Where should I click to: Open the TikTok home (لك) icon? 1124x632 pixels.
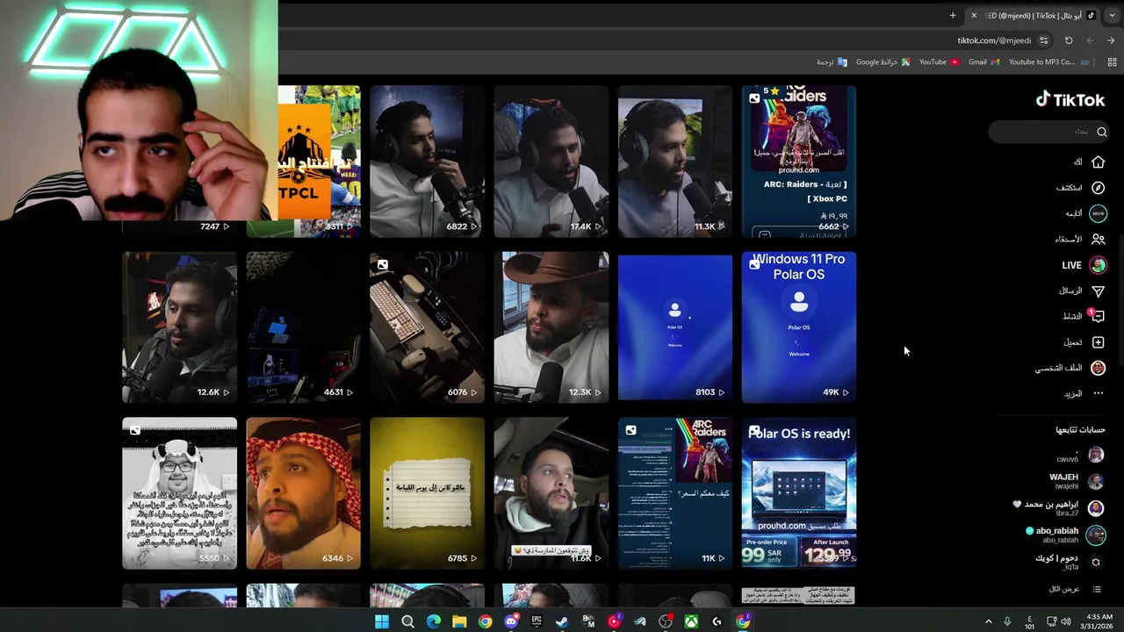(x=1098, y=162)
